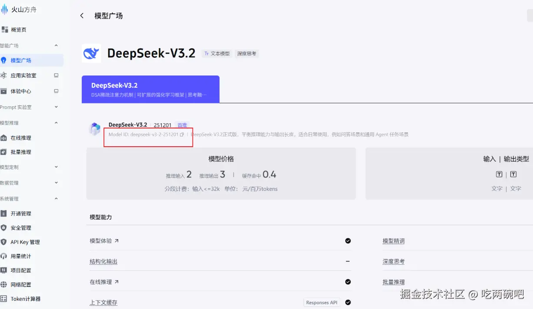Open 模型精调 capability link
Screen dimensions: 533x309
tap(393, 241)
